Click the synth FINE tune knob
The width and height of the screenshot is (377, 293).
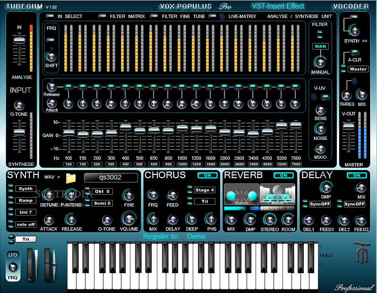tap(129, 195)
